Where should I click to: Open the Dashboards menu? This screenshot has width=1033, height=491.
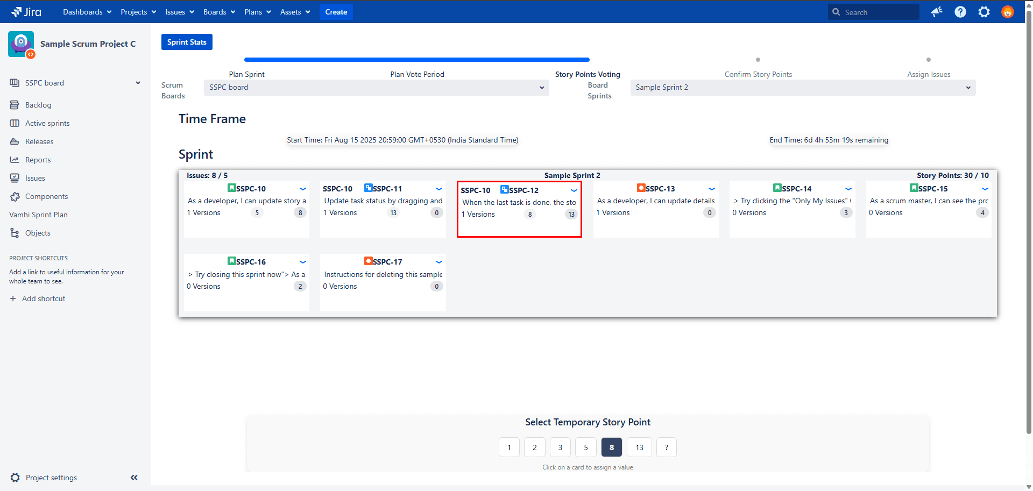(x=87, y=12)
